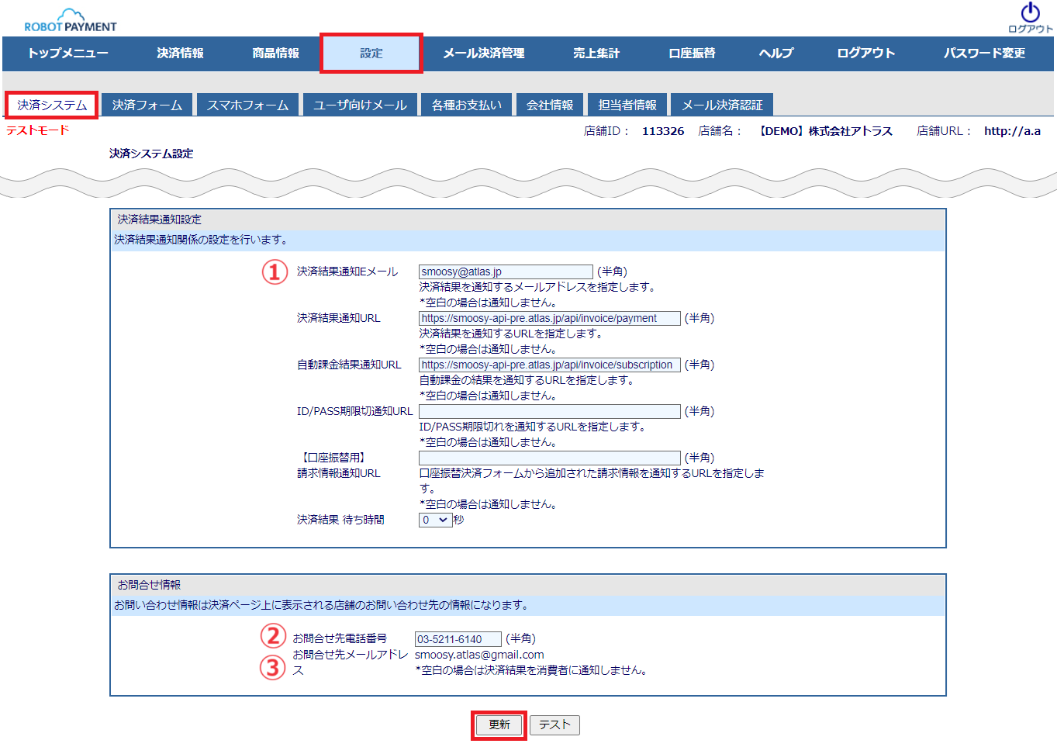This screenshot has height=747, width=1057.
Task: Open the 売上集計 menu
Action: (596, 54)
